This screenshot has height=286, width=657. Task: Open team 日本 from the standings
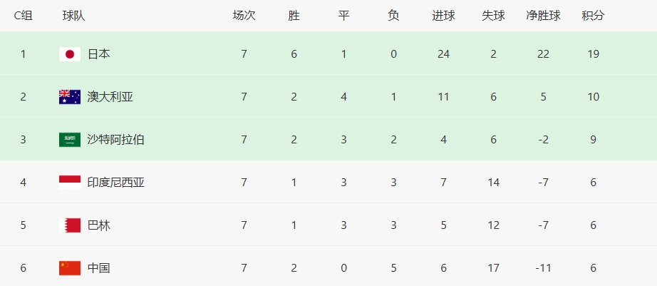click(99, 54)
